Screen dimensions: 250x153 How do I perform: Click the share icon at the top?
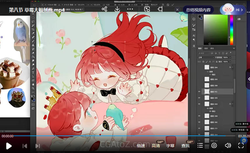click(104, 9)
